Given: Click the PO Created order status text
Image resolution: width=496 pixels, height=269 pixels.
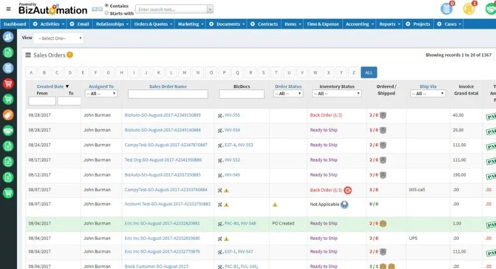Looking at the screenshot, I should (283, 223).
